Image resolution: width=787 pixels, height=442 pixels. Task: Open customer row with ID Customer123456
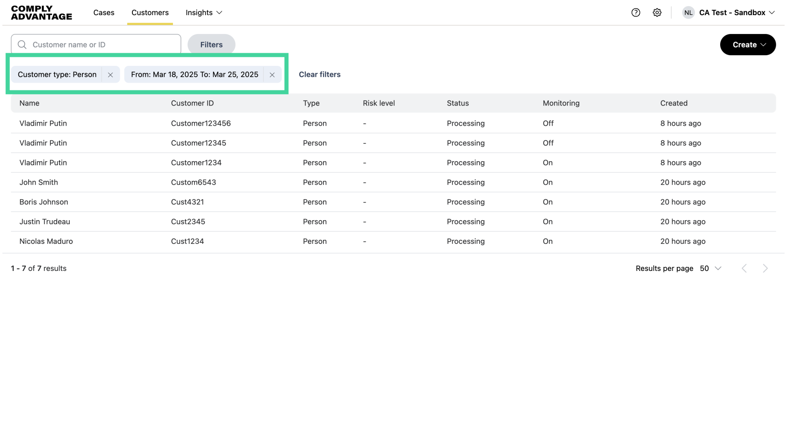[200, 124]
